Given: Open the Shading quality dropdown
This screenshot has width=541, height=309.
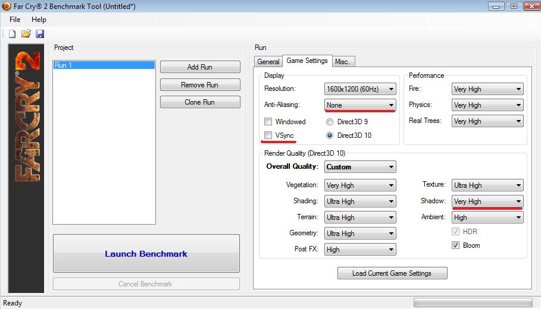Looking at the screenshot, I should [x=360, y=201].
